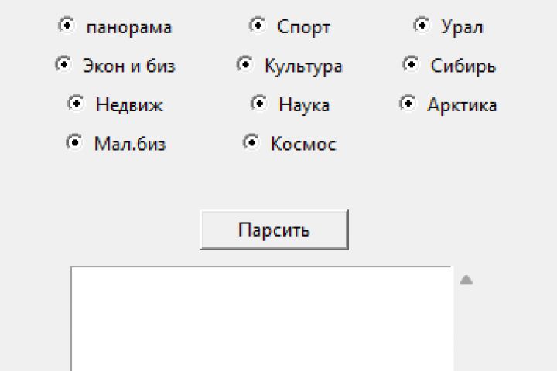Click the Космос label text
The width and height of the screenshot is (557, 371).
[303, 145]
